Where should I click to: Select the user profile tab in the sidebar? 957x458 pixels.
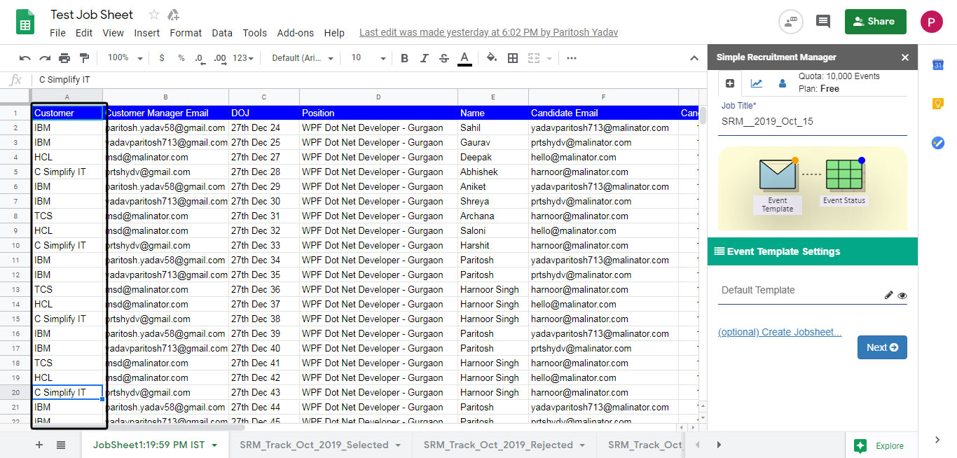(x=783, y=83)
